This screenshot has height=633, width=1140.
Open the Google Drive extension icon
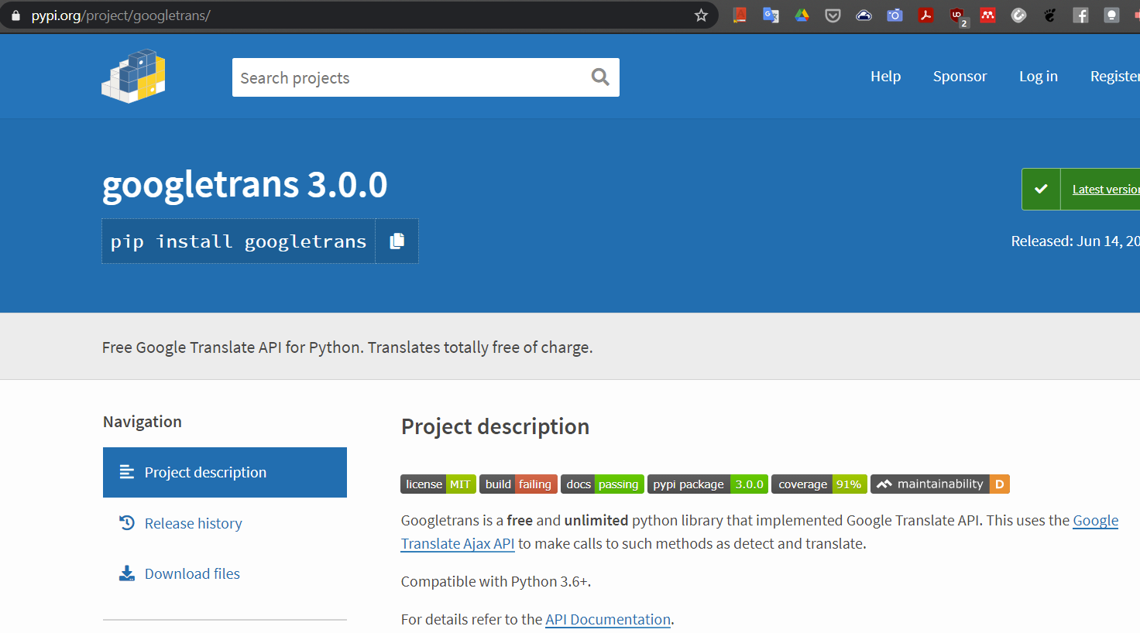coord(802,15)
